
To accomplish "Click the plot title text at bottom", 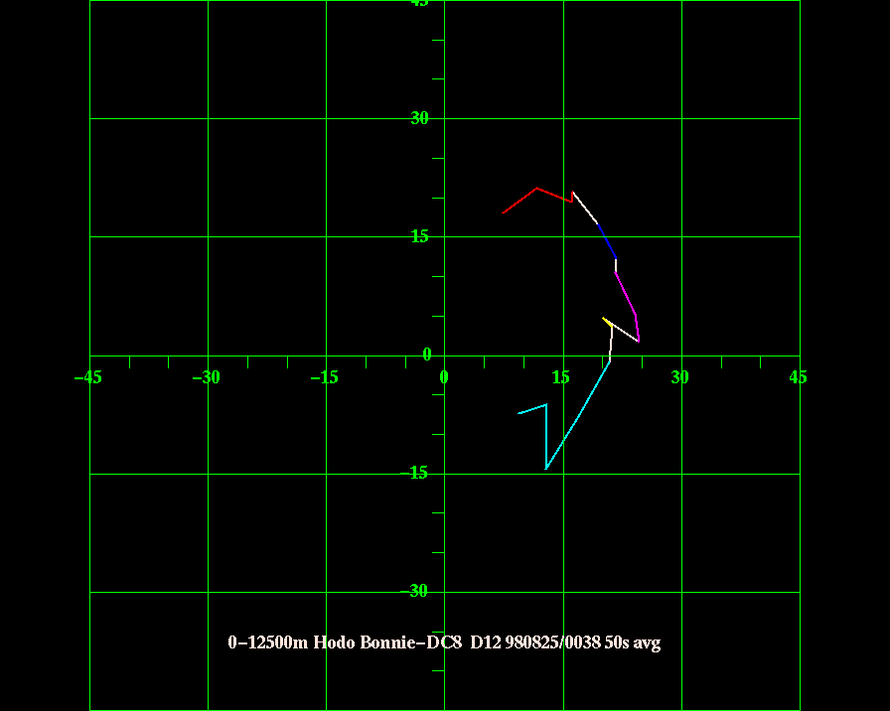I will pos(444,642).
